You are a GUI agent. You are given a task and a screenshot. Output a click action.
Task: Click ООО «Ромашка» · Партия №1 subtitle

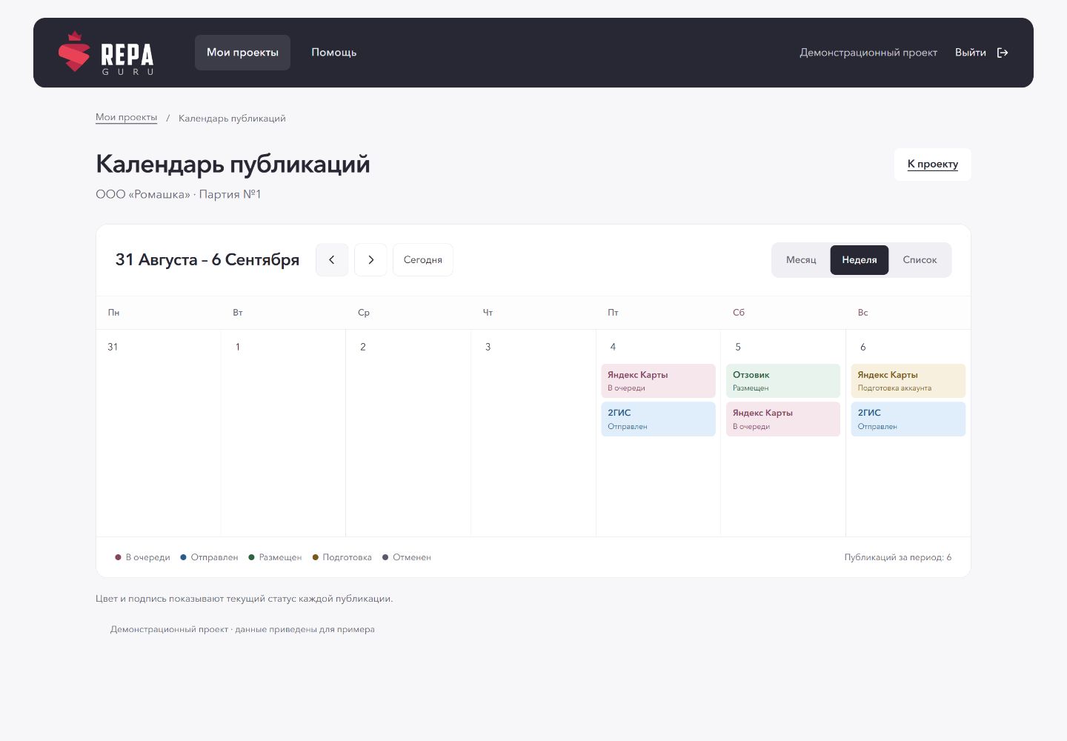pyautogui.click(x=179, y=194)
